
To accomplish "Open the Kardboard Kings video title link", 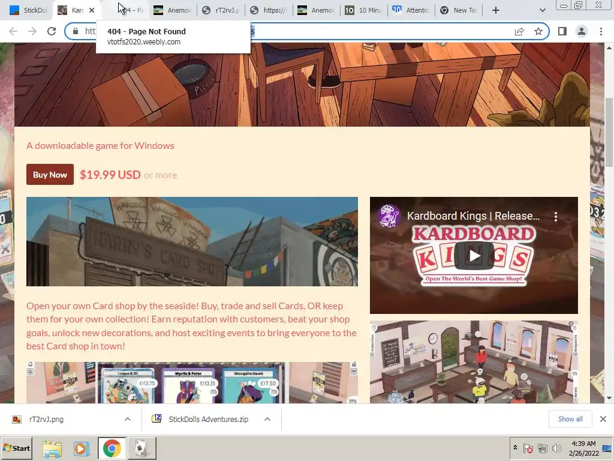I will (x=473, y=216).
